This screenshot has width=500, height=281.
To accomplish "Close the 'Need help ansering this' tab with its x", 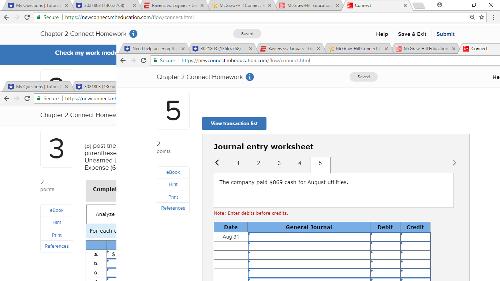I will pos(183,49).
